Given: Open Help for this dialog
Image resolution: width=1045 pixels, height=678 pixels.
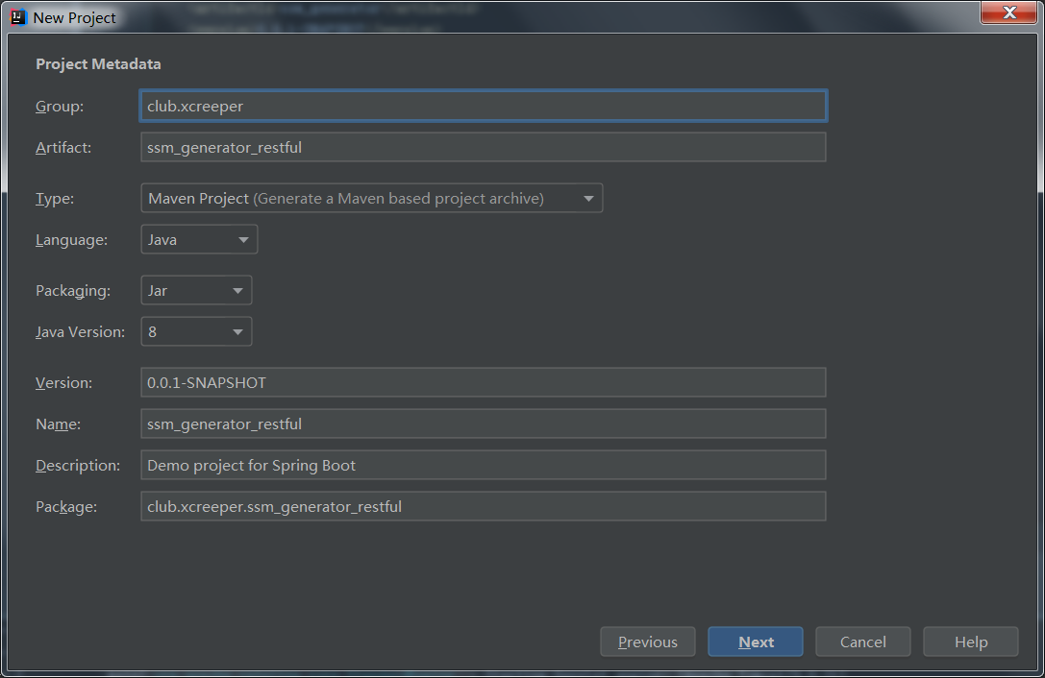Looking at the screenshot, I should pyautogui.click(x=971, y=642).
